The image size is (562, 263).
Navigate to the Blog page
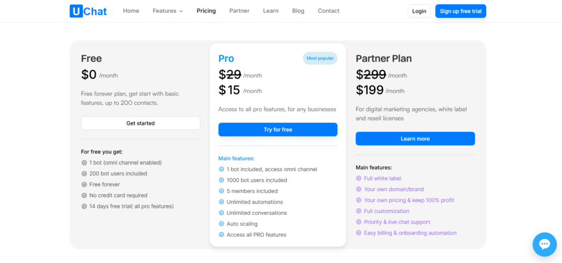298,11
